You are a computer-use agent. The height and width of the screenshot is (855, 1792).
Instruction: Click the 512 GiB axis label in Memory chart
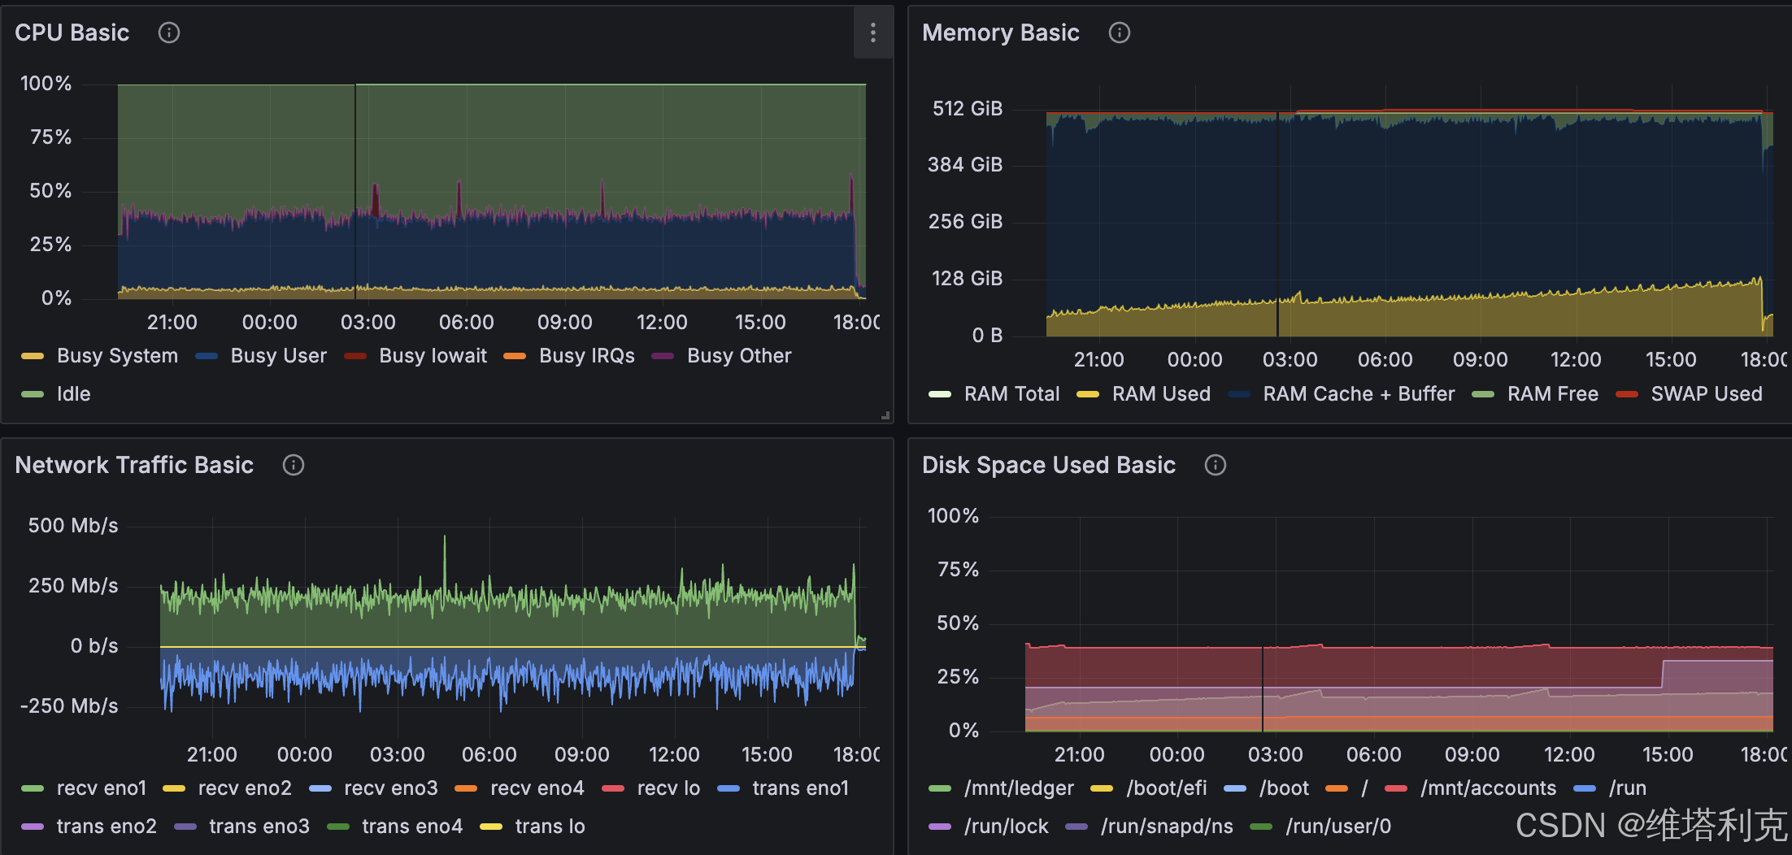click(x=968, y=108)
